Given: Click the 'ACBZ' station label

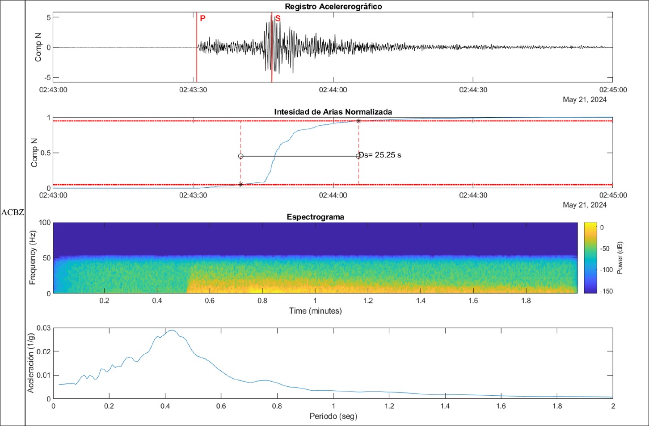Looking at the screenshot, I should pyautogui.click(x=13, y=213).
